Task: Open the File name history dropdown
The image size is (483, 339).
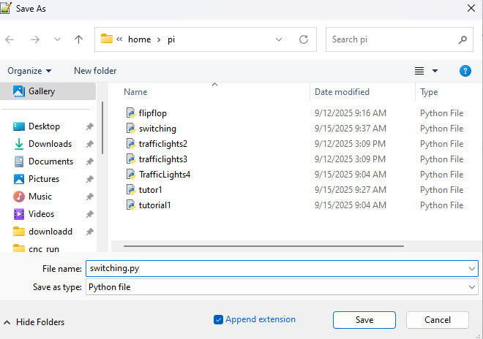Action: click(471, 268)
